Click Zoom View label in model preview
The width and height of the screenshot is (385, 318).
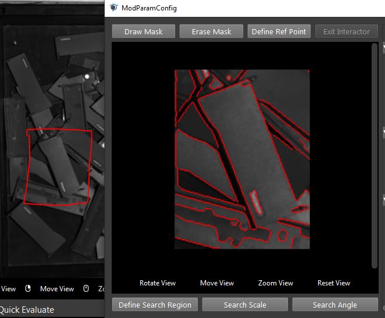[276, 283]
